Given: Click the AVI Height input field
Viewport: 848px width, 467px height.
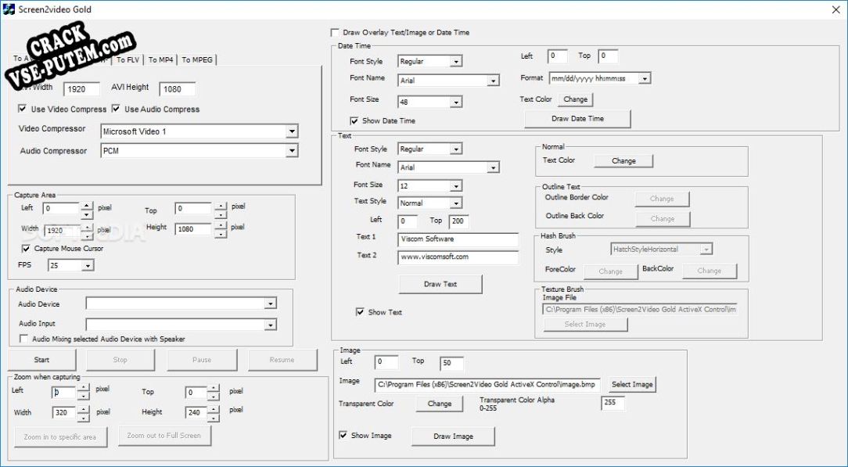Looking at the screenshot, I should pyautogui.click(x=178, y=89).
